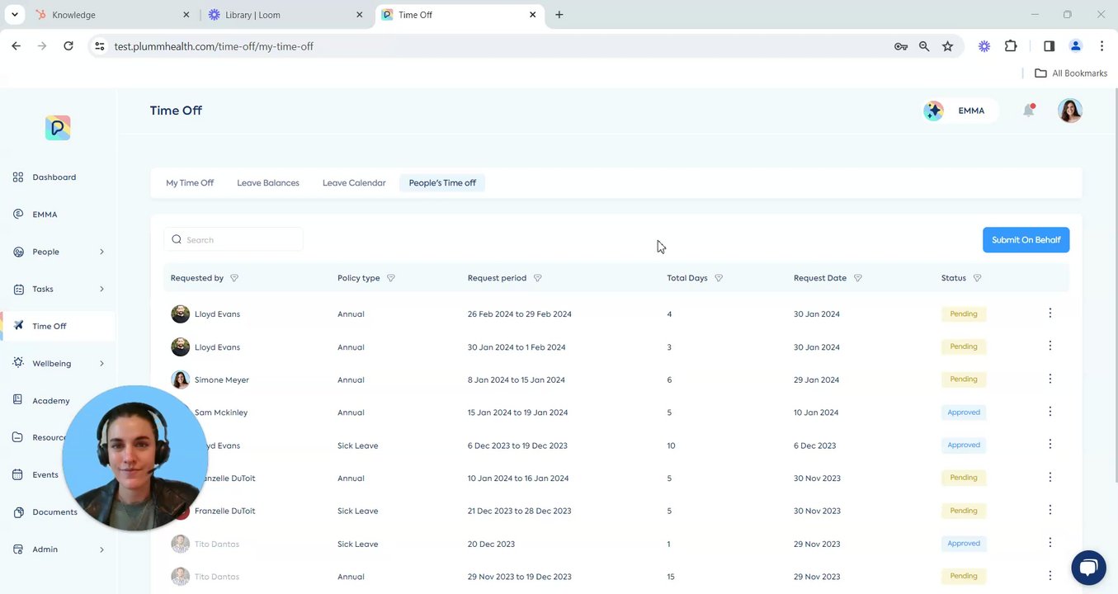This screenshot has height=594, width=1118.
Task: Select the name Sam Mckinley
Action: pos(221,412)
